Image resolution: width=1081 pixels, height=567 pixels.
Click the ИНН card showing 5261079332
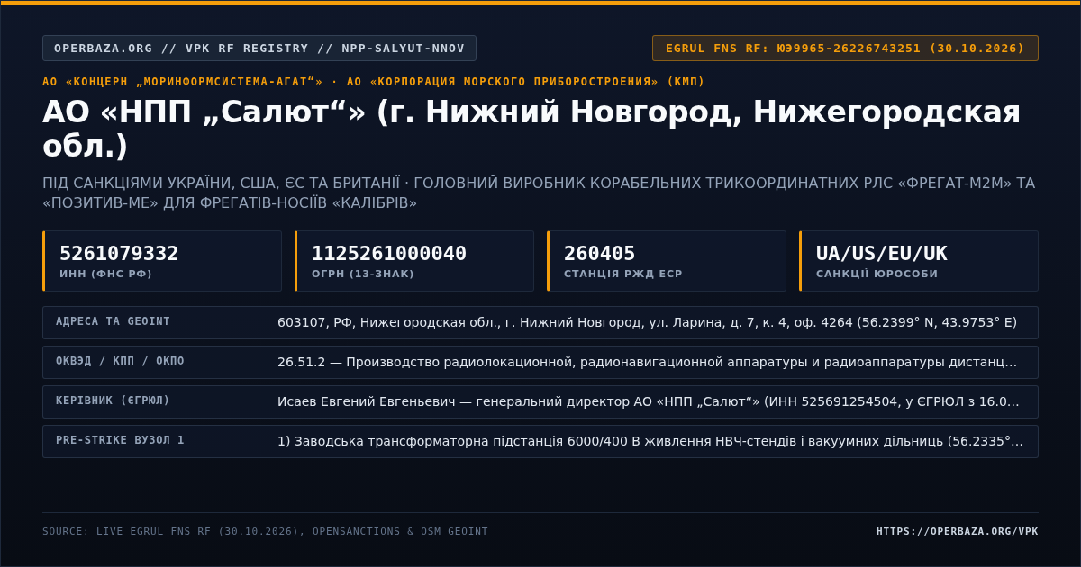coord(162,261)
